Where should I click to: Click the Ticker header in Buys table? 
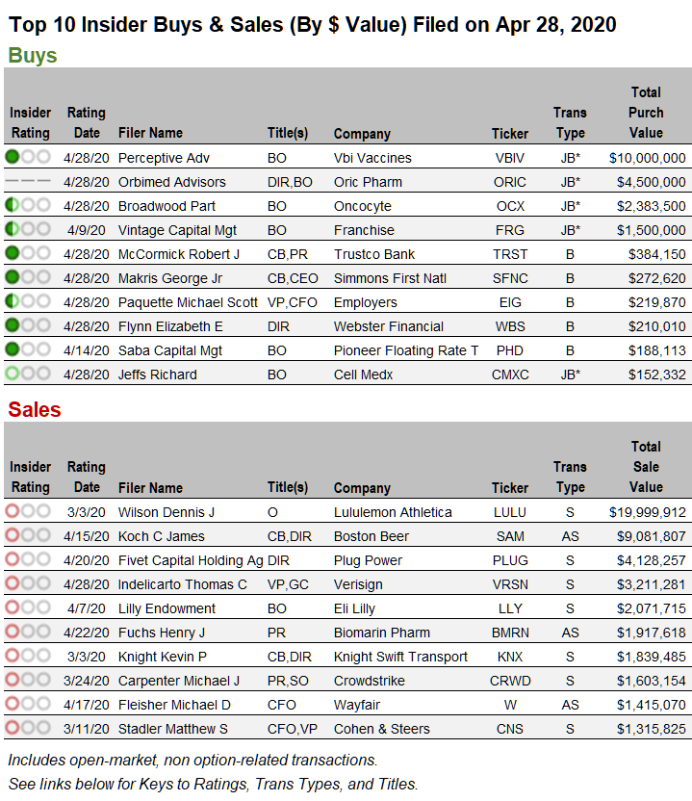tap(510, 134)
